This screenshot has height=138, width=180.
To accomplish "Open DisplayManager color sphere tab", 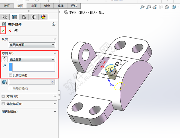I will click(x=43, y=17).
